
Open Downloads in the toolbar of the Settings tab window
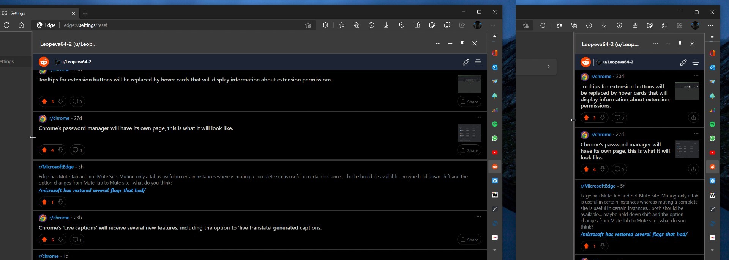point(386,25)
